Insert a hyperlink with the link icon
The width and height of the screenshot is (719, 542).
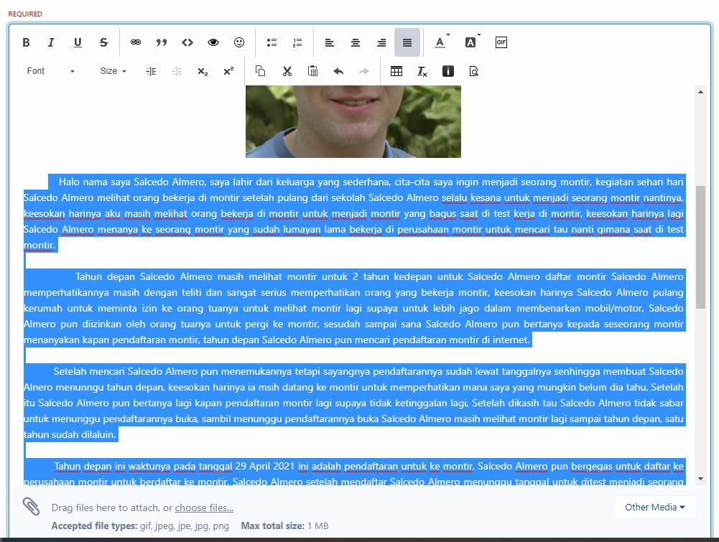click(x=135, y=42)
